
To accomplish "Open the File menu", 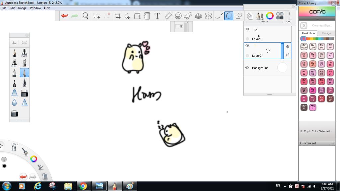I will coord(4,8).
